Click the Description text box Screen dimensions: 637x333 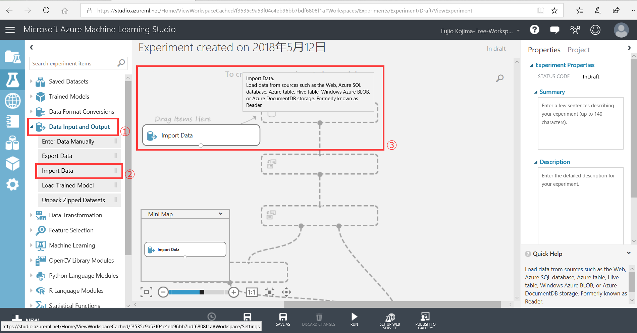tap(581, 206)
